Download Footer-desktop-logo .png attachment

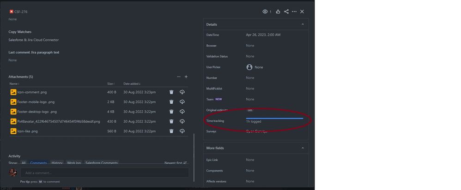[182, 112]
